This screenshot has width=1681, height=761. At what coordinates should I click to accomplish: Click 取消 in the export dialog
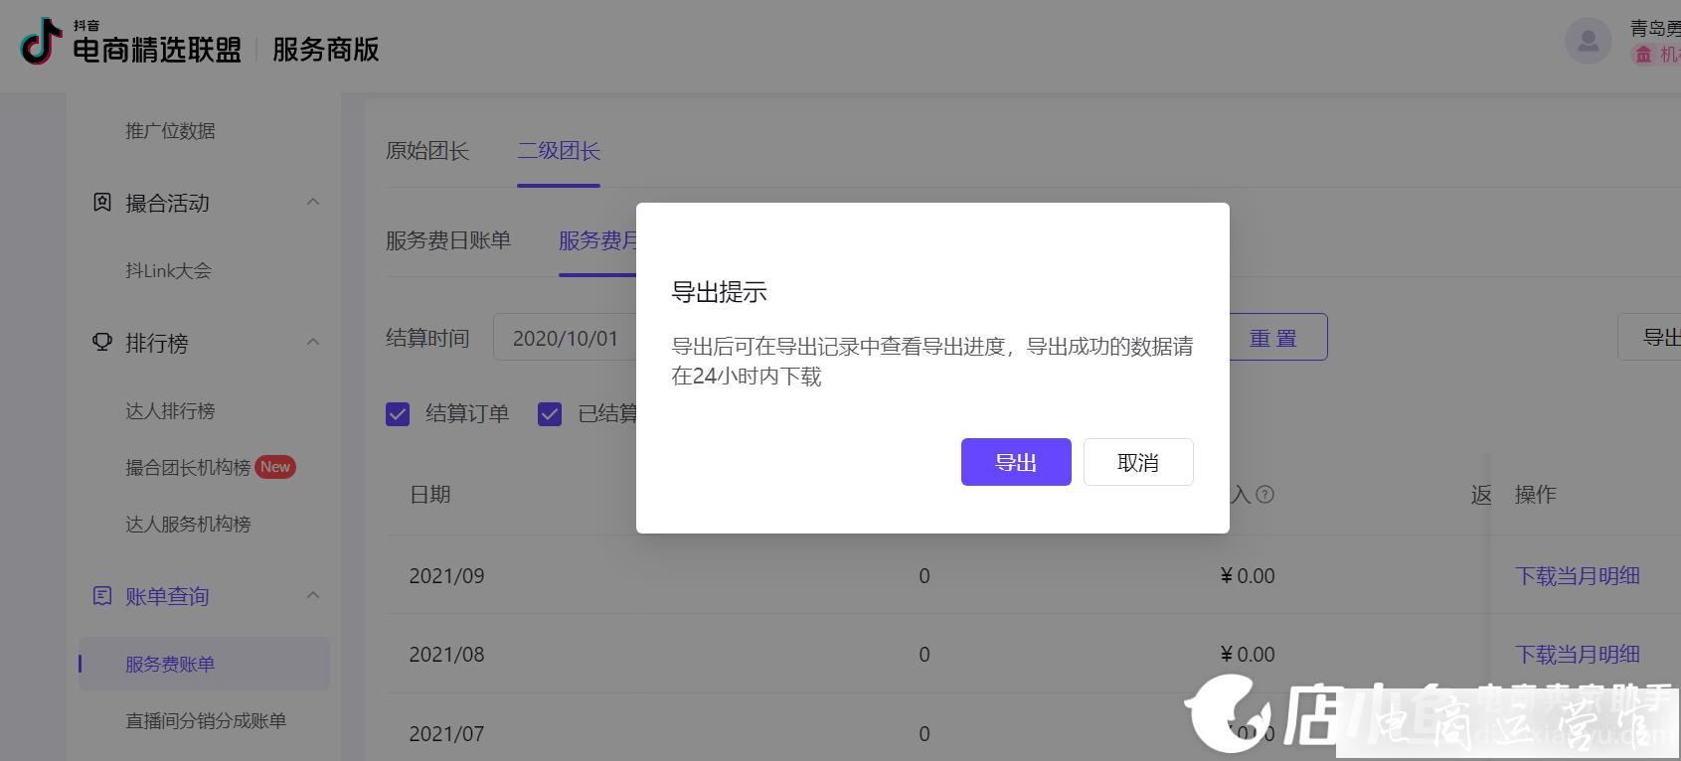[1138, 462]
